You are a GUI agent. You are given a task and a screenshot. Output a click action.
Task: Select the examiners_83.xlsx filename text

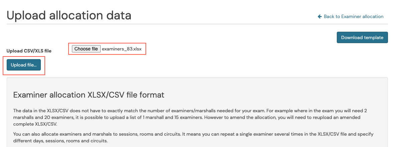click(121, 49)
